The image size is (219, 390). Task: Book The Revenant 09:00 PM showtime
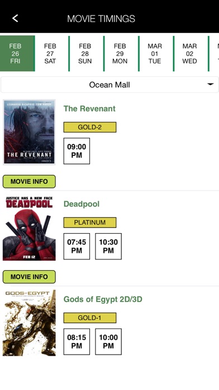(77, 151)
